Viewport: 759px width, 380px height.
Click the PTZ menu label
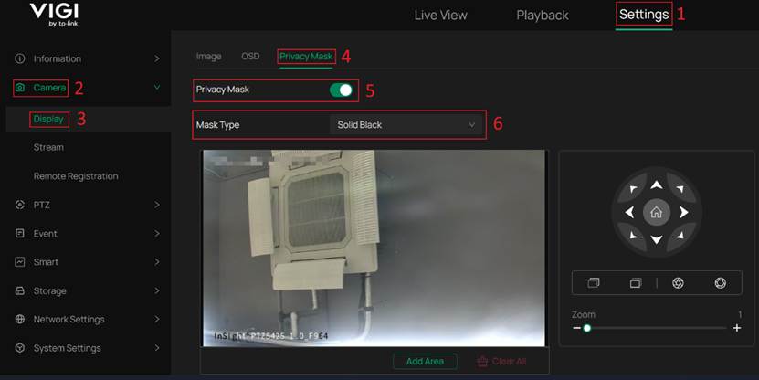pos(42,205)
